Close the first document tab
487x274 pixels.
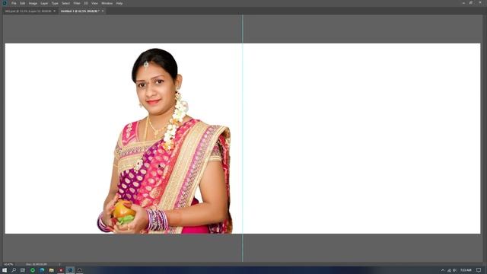click(x=54, y=11)
